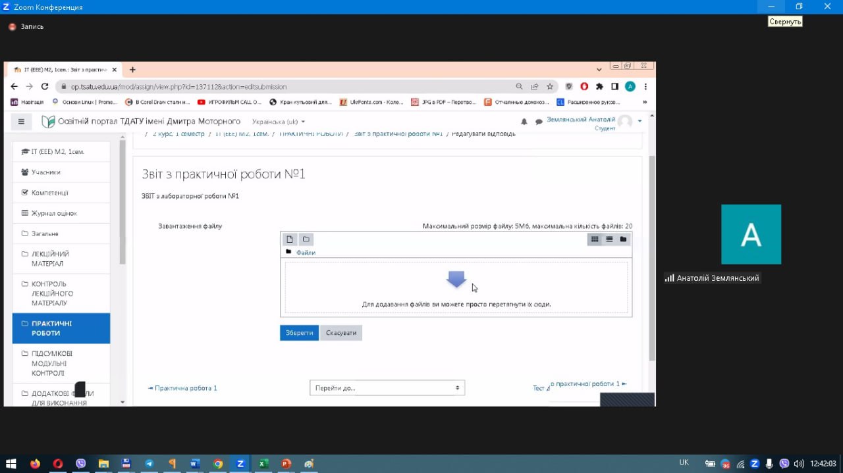Expand the user menu arrow by the avatar
The height and width of the screenshot is (473, 843).
point(639,122)
